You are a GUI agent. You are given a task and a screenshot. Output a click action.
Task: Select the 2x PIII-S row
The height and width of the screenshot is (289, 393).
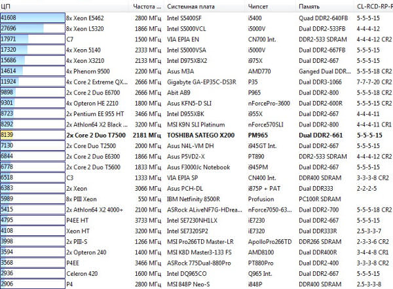(196, 242)
